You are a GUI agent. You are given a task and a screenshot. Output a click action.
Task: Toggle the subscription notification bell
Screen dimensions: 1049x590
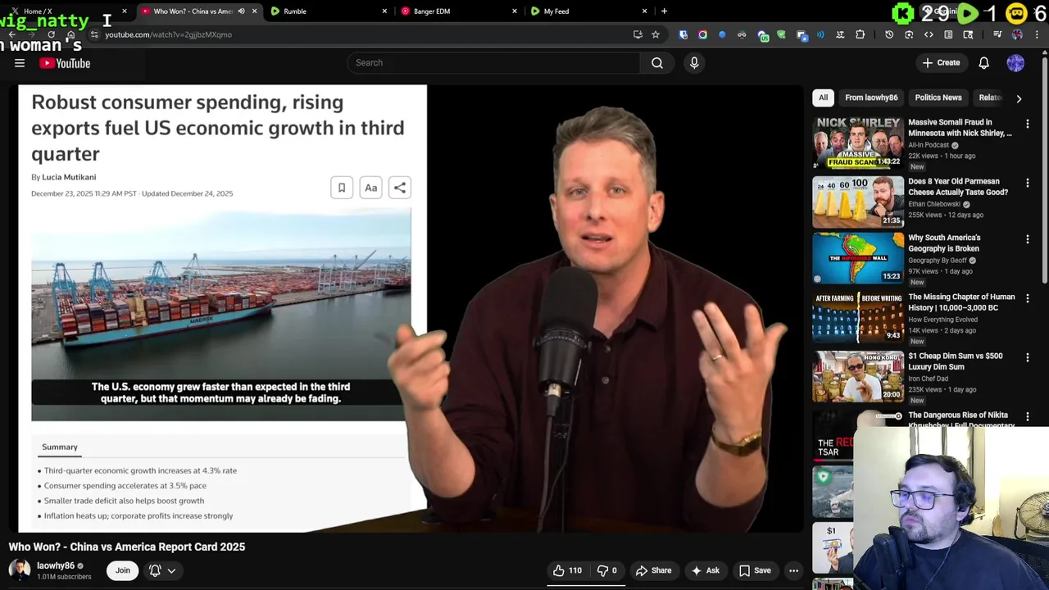click(155, 570)
